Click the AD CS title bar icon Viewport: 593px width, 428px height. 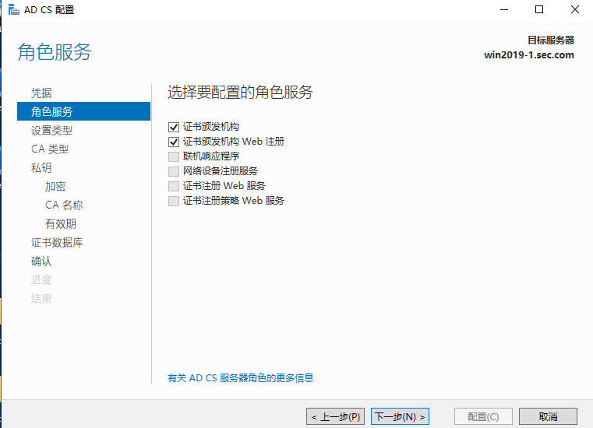coord(13,9)
